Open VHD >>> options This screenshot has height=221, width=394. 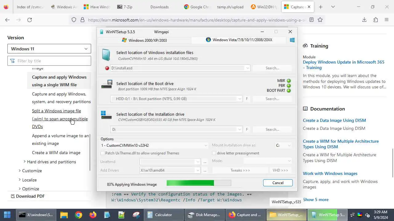click(280, 170)
